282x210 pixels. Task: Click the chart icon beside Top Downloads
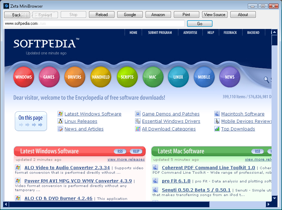[x=217, y=129]
